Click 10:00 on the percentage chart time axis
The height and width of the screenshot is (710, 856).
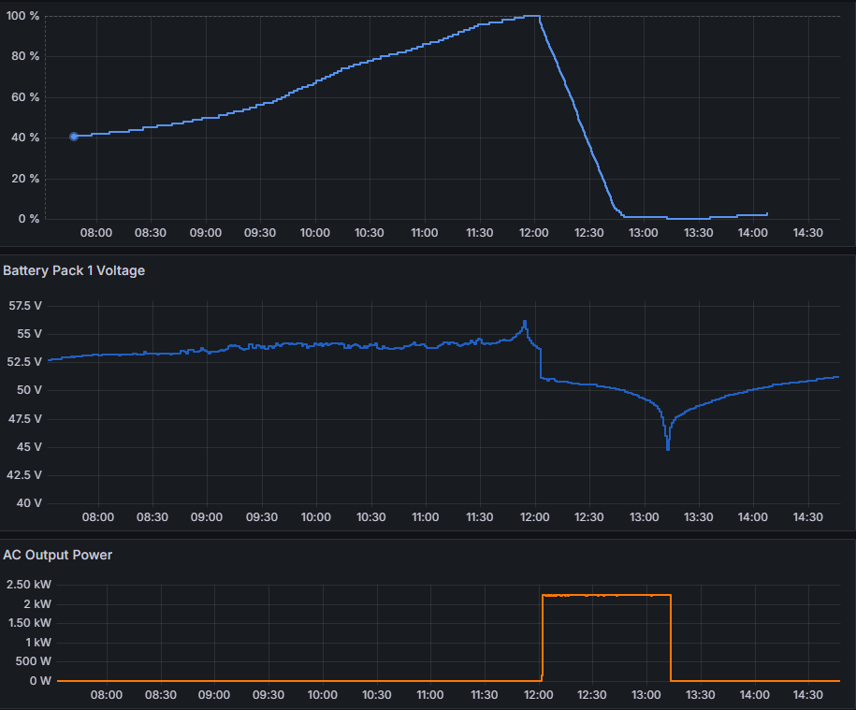315,233
